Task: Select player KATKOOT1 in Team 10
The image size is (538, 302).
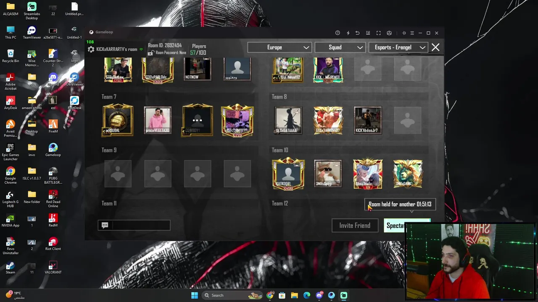Action: (x=288, y=174)
